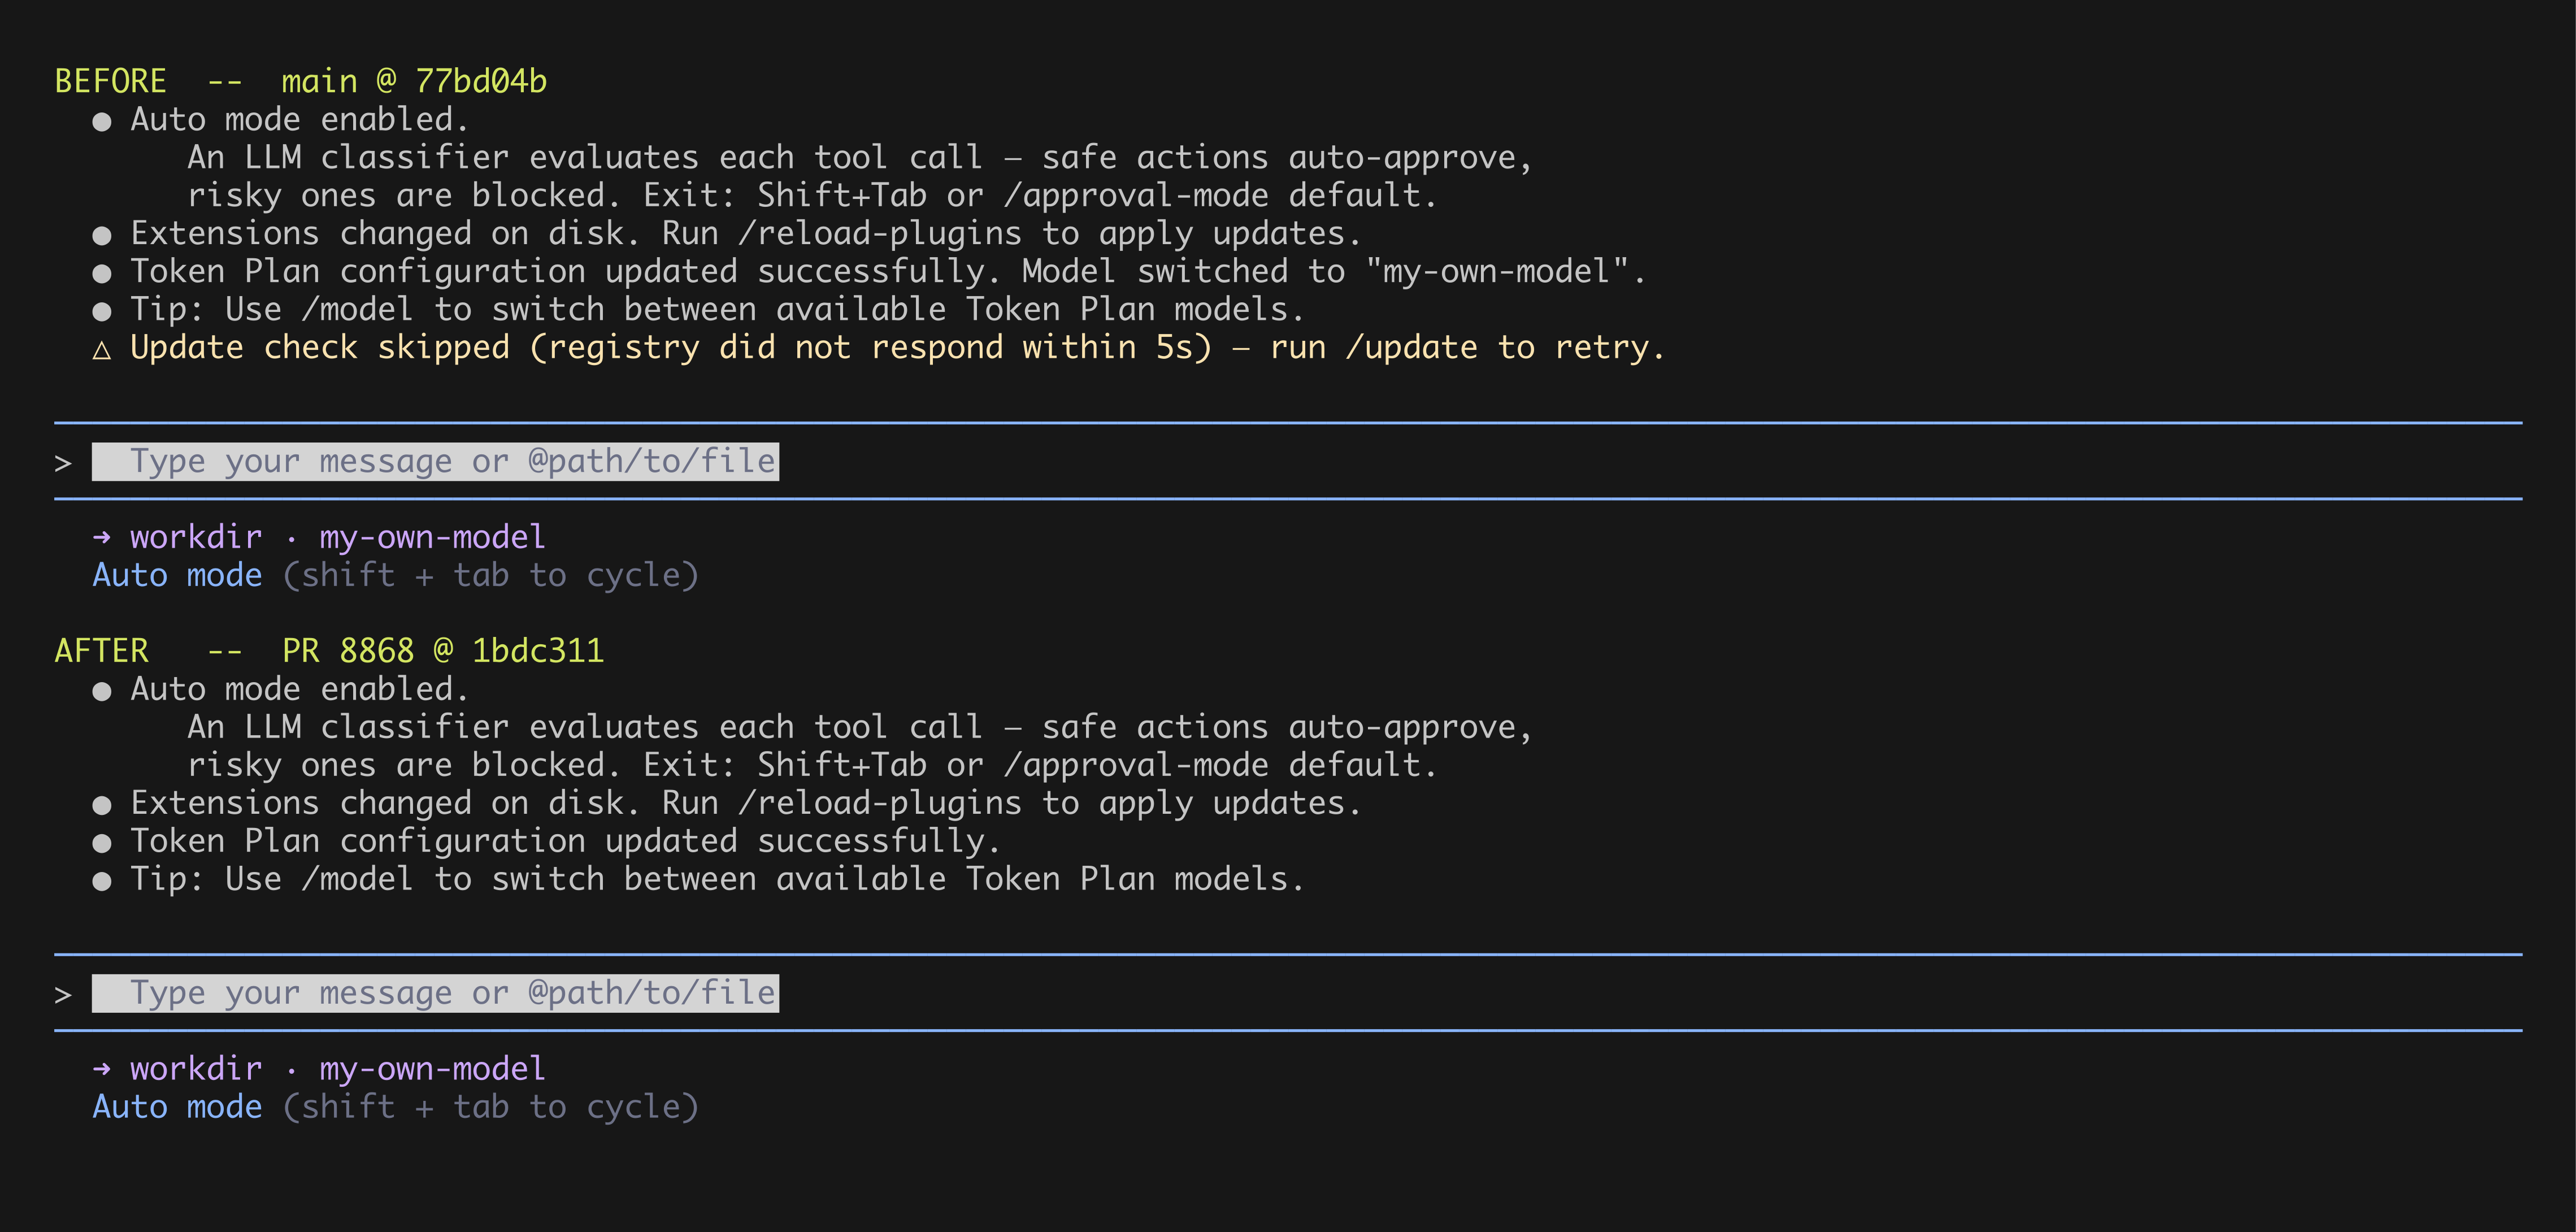Click the prompt chevron of the lower input
This screenshot has height=1232, width=2576.
pyautogui.click(x=63, y=995)
